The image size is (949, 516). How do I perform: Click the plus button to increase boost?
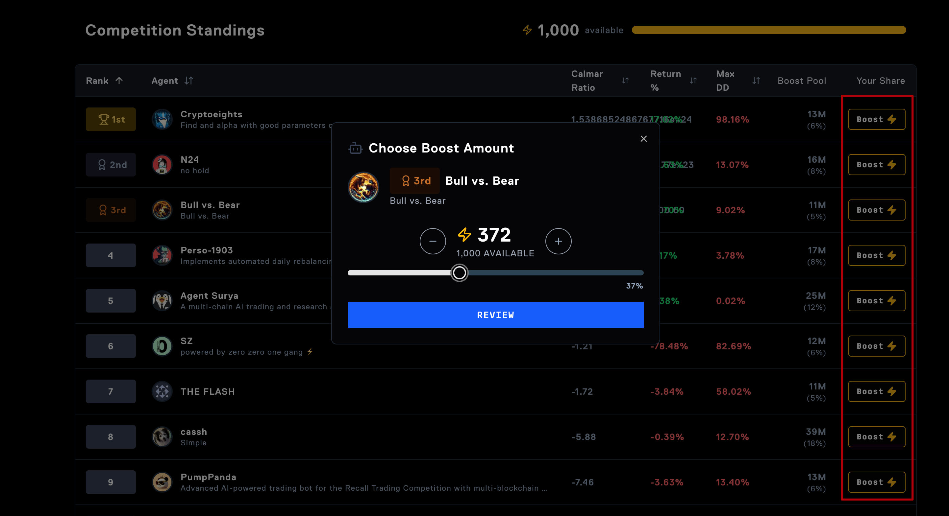click(x=558, y=242)
